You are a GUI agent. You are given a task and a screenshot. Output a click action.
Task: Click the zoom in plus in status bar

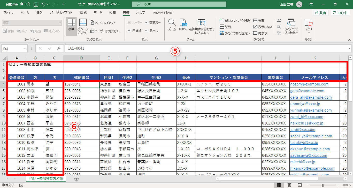point(337,185)
